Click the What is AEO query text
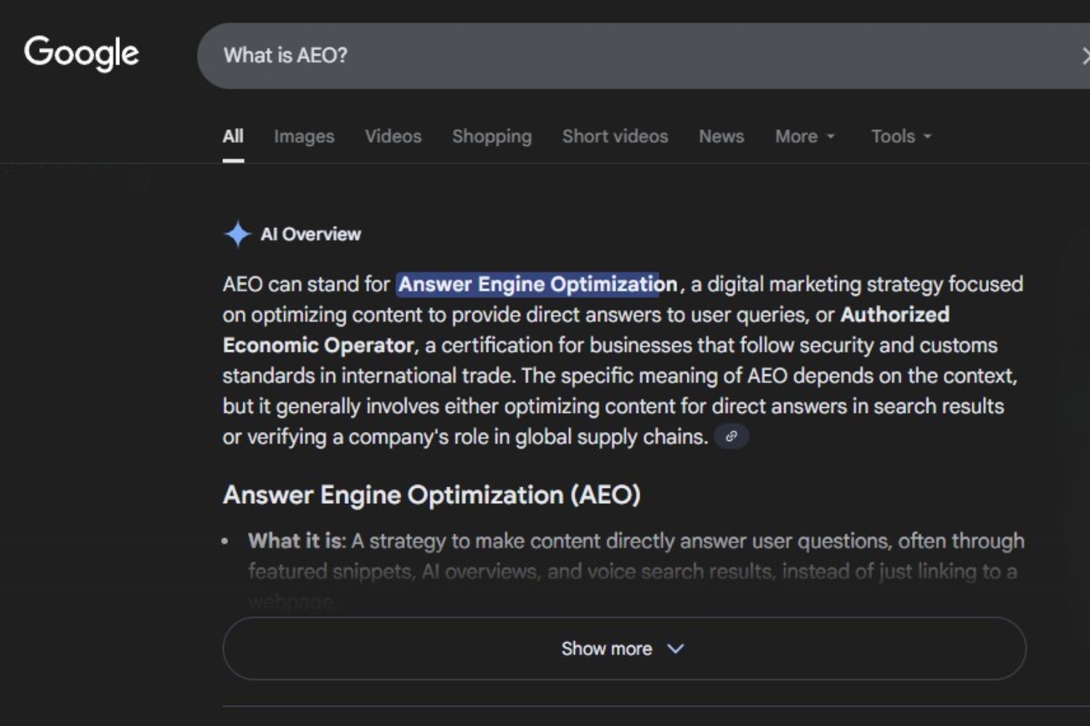 [285, 55]
